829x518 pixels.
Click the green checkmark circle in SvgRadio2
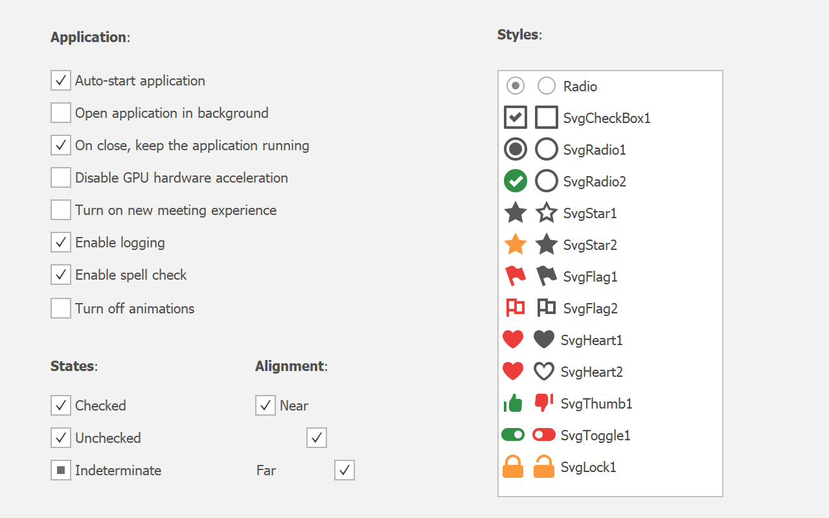516,181
